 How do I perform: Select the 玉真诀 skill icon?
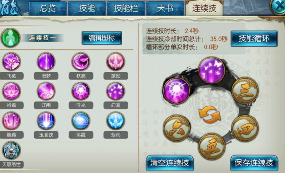click(46, 121)
